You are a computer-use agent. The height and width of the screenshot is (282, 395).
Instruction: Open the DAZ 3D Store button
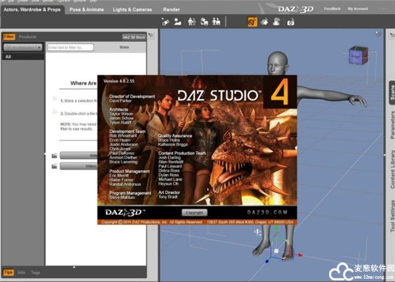(134, 37)
